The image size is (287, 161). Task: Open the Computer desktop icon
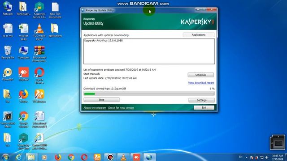[x=23, y=52]
